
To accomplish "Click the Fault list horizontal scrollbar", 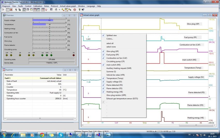I will [x=39, y=118].
